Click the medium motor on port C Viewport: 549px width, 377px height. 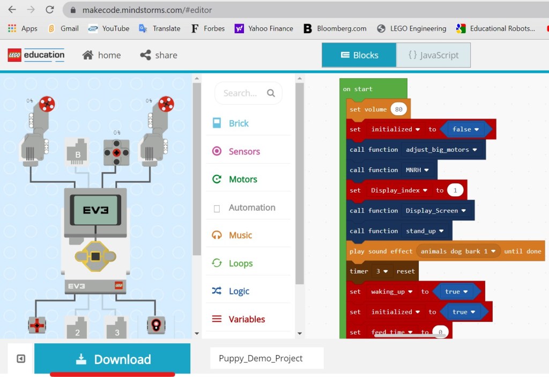(116, 152)
